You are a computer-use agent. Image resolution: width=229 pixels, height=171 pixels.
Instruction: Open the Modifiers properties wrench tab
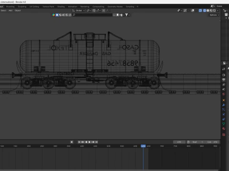[x=224, y=105]
